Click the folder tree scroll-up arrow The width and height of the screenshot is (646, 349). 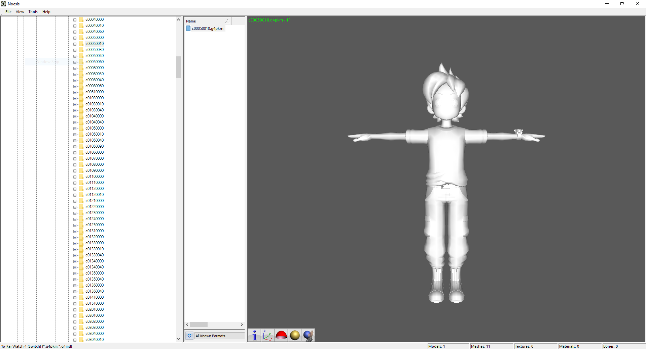coord(178,19)
